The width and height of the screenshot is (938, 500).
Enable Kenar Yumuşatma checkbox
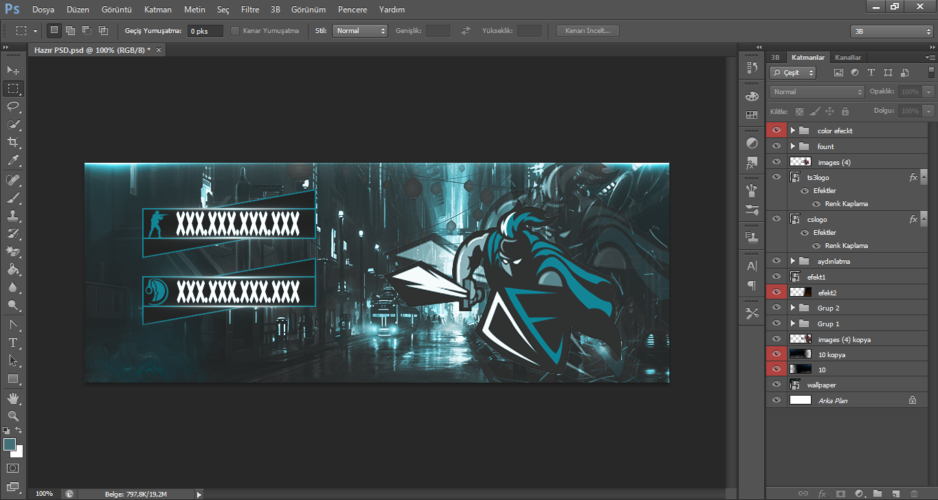(235, 31)
